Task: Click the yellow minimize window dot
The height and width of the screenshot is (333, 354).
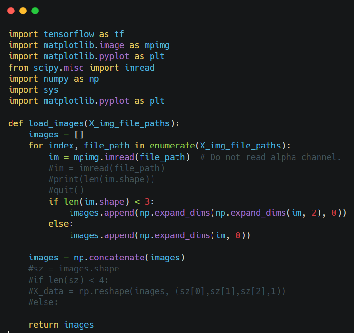Action: [23, 11]
